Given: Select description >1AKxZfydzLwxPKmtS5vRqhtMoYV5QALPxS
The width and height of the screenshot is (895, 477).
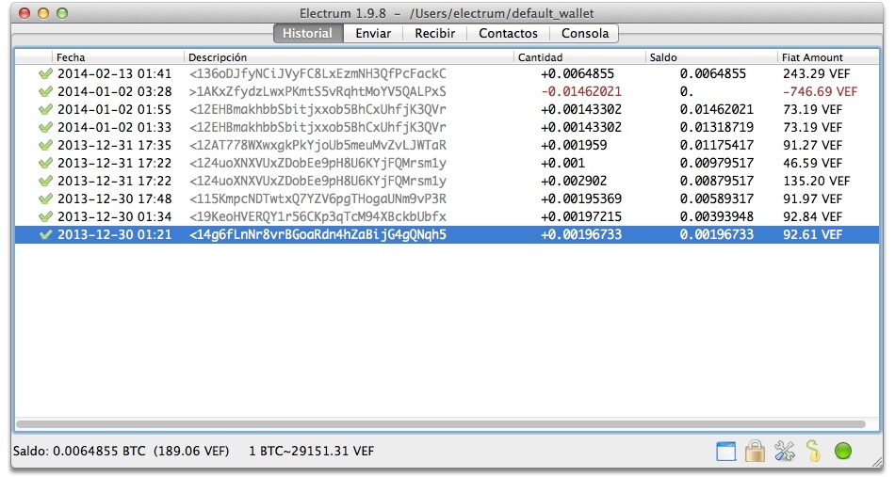Looking at the screenshot, I should 317,91.
